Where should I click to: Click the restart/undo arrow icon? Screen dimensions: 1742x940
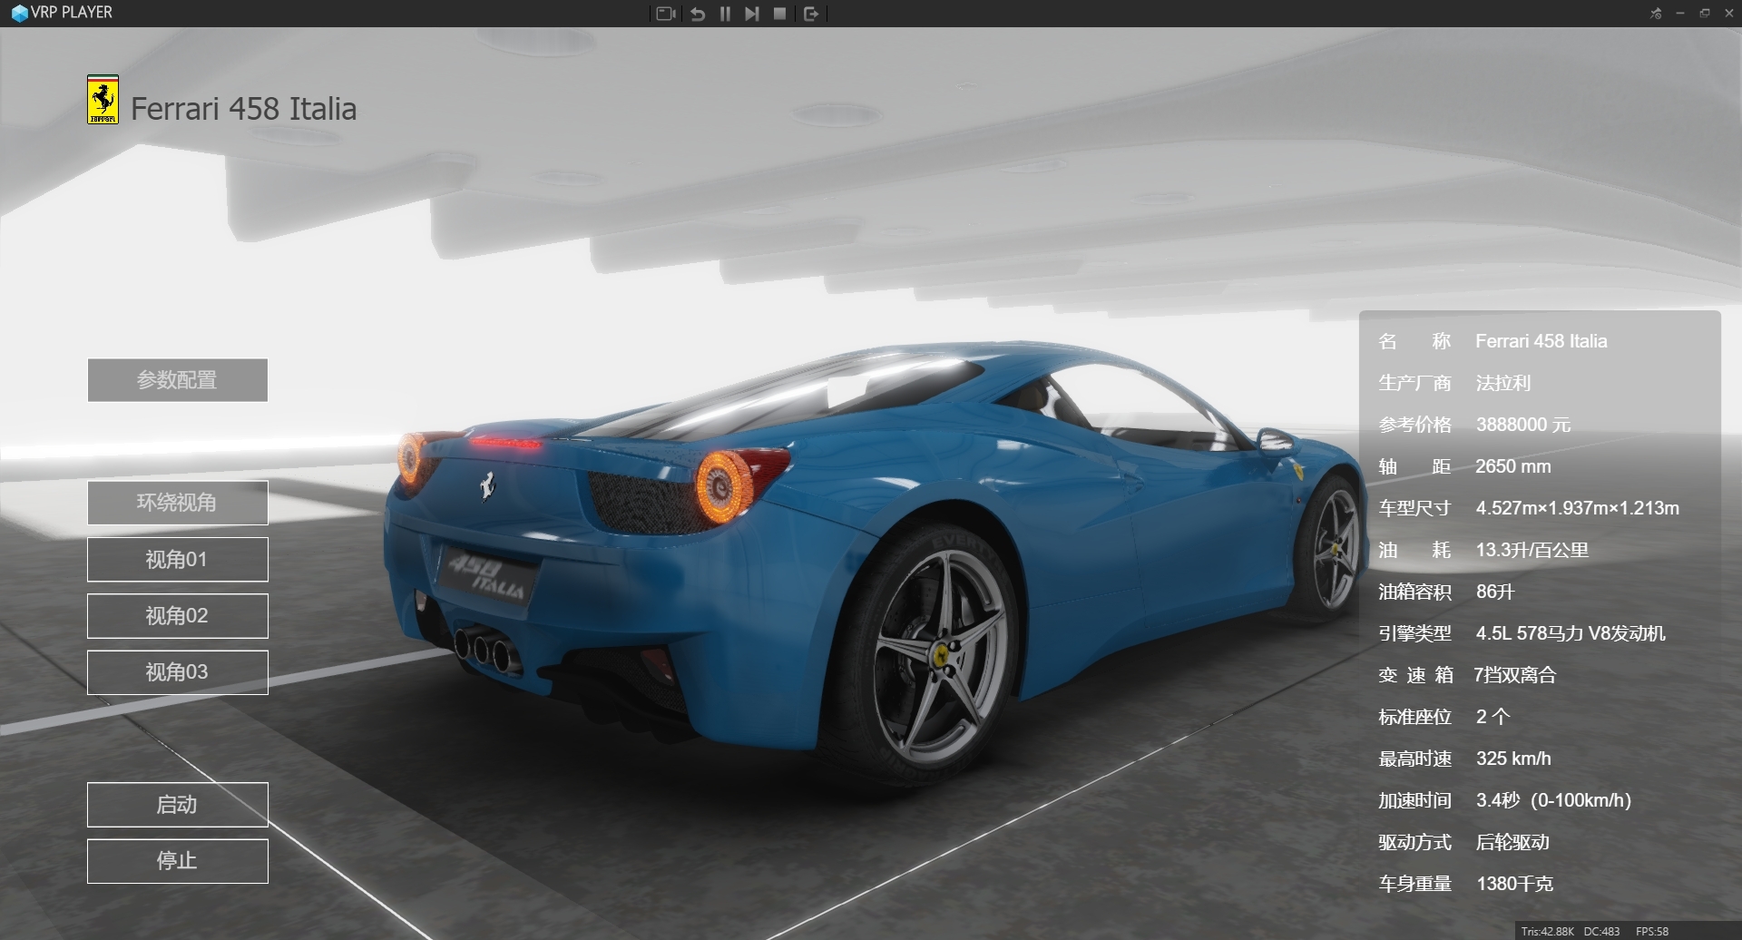point(698,14)
